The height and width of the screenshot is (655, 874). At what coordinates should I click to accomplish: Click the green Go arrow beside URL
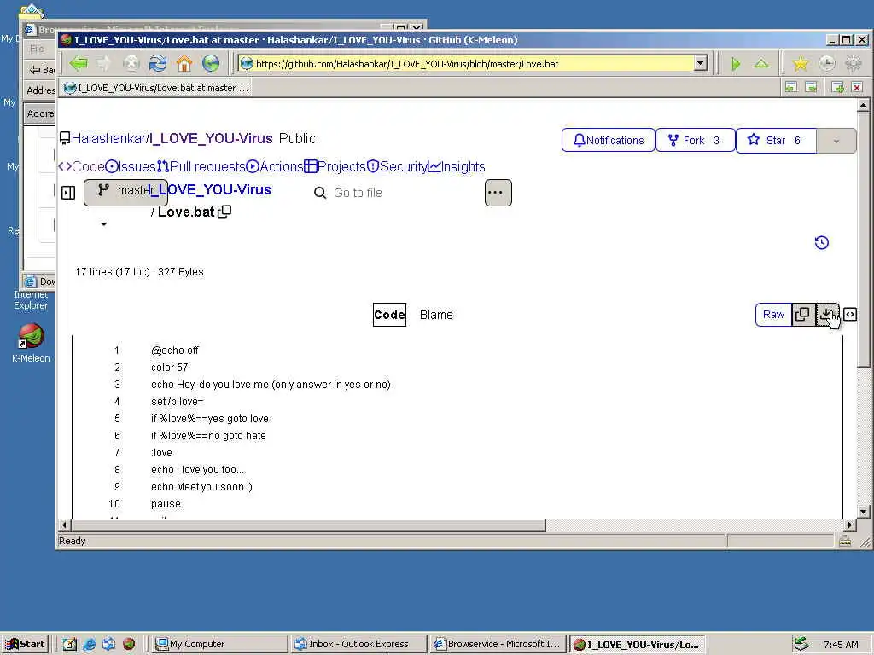click(x=736, y=64)
